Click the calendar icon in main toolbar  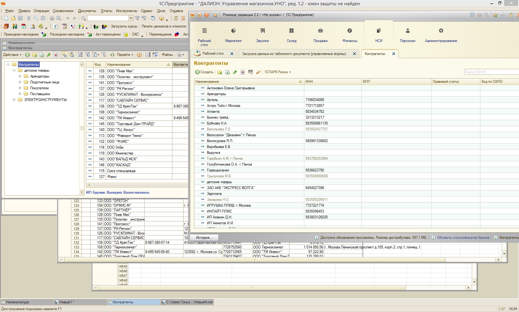click(183, 18)
